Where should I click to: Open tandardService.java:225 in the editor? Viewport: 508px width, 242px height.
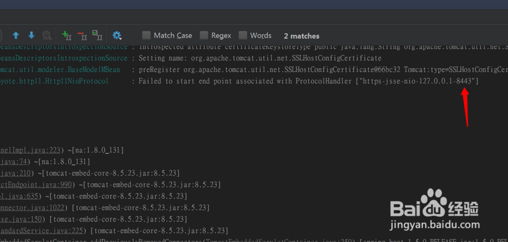click(x=43, y=231)
